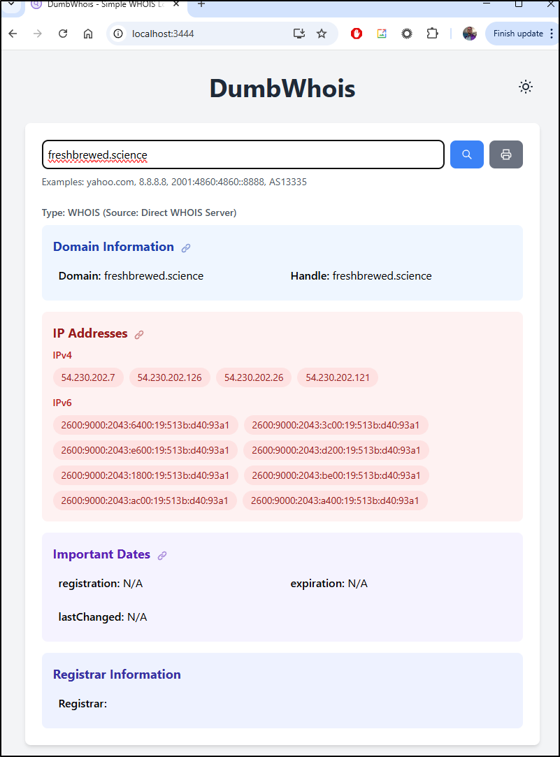Click link icon beside IP Addresses heading
The height and width of the screenshot is (757, 560).
[x=139, y=335]
